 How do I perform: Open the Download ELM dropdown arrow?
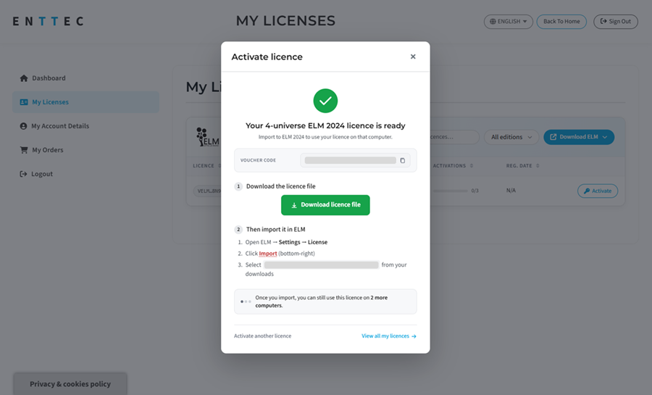click(605, 137)
